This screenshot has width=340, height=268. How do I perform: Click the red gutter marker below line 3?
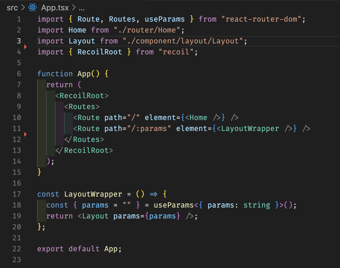[x=25, y=46]
